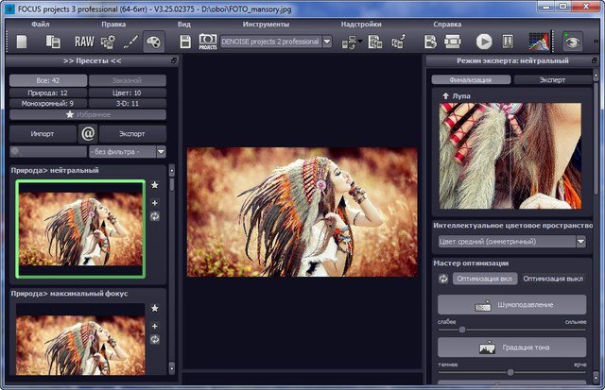Image resolution: width=605 pixels, height=390 pixels.
Task: Select the brush tool icon in toolbar
Action: point(130,42)
